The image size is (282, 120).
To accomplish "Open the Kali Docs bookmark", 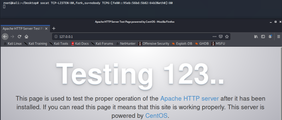I will (80, 44).
